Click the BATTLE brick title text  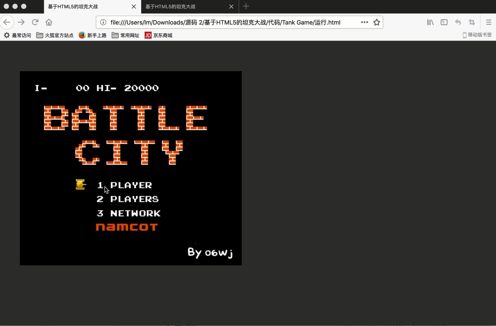(x=126, y=118)
